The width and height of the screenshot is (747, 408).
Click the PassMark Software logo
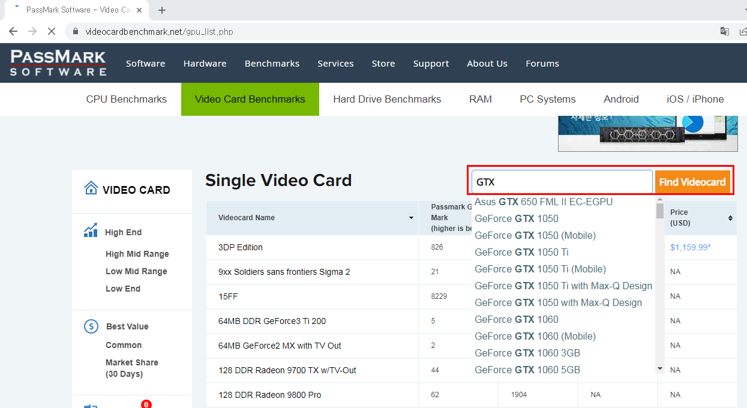pos(58,63)
